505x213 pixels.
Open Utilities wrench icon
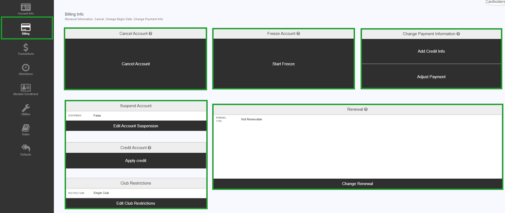pyautogui.click(x=26, y=108)
